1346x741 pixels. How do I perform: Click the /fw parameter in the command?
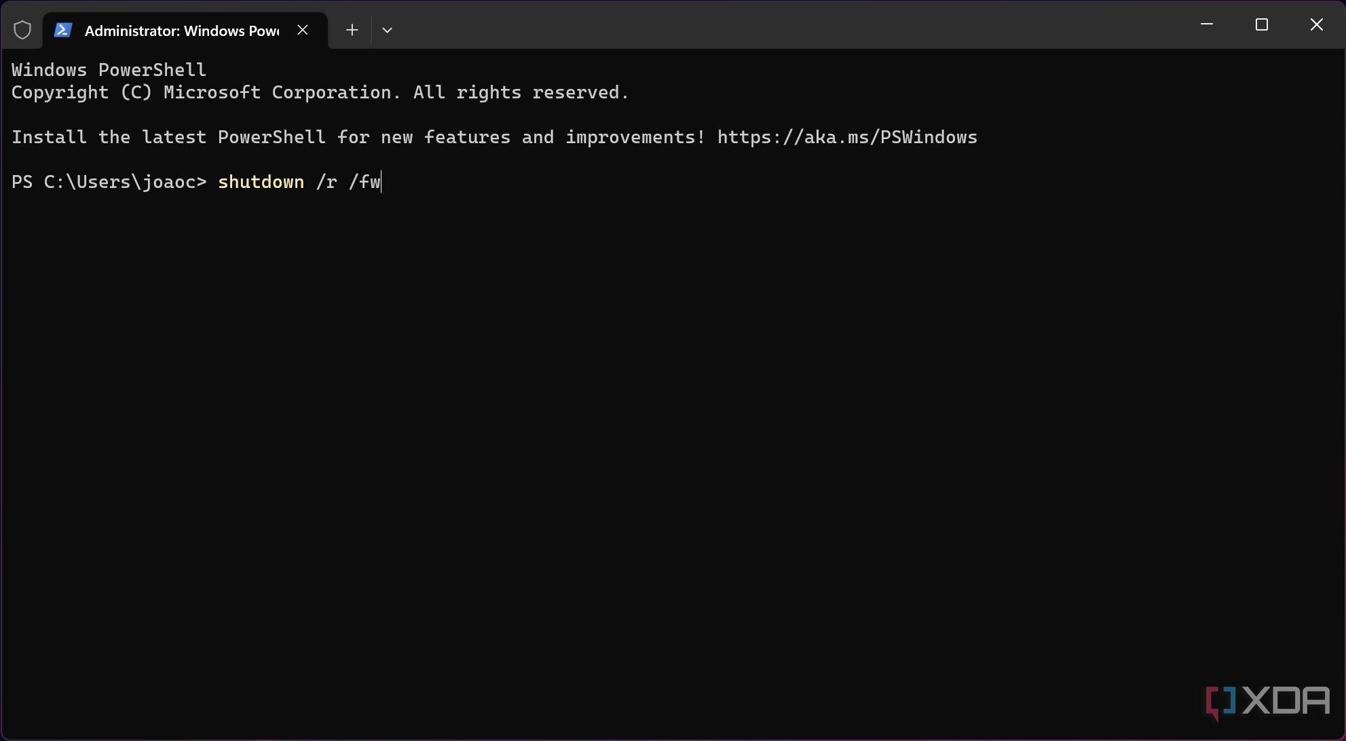click(364, 182)
